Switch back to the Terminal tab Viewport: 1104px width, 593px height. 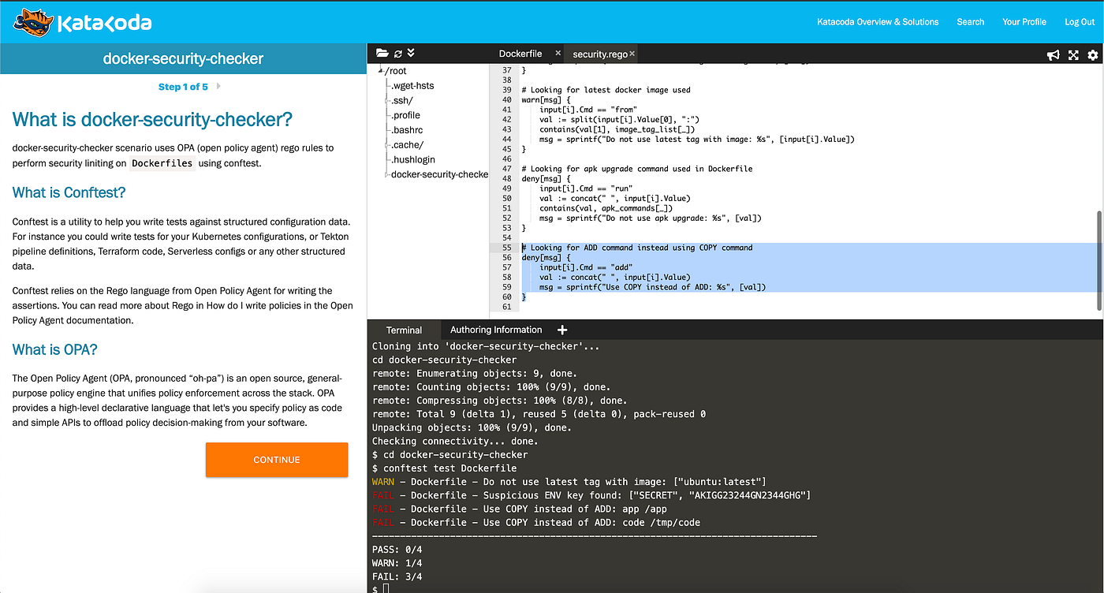click(x=404, y=330)
